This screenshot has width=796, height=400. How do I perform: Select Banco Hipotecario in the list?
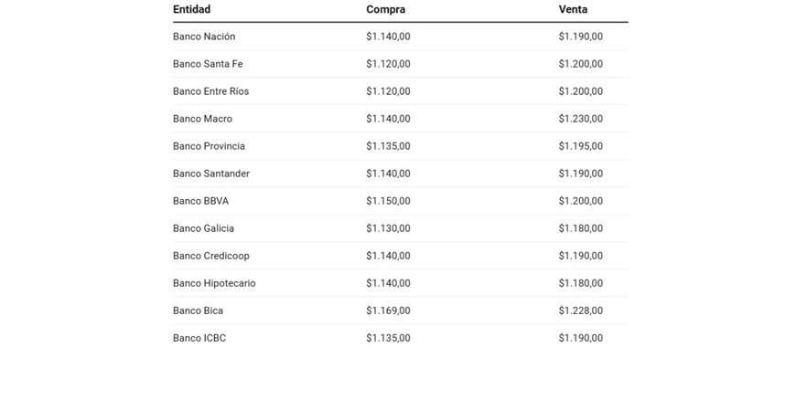click(214, 283)
